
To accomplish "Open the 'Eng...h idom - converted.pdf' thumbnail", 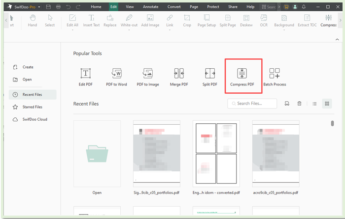I will tap(216, 154).
